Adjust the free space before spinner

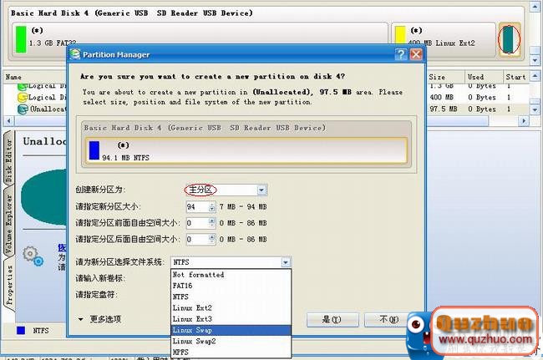[x=212, y=223]
